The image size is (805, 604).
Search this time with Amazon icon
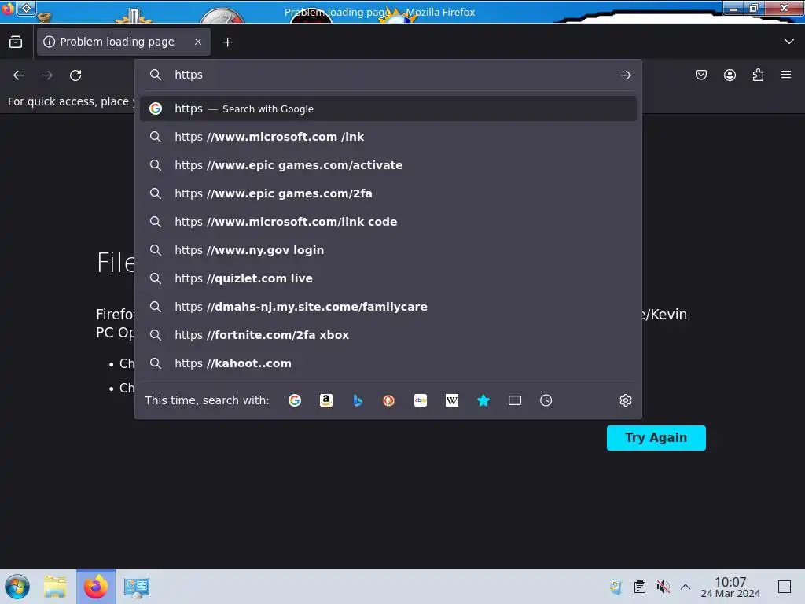326,400
